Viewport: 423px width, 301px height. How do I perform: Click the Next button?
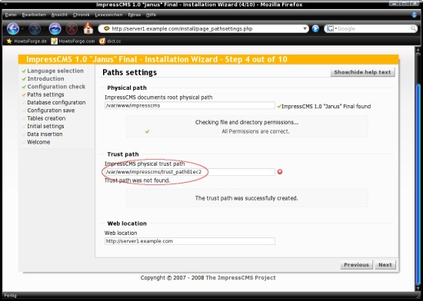tap(385, 265)
